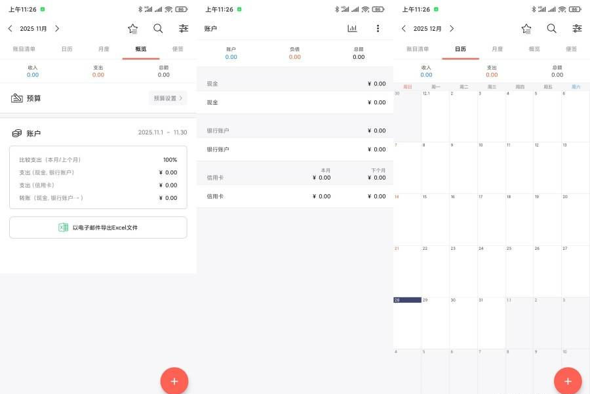Tap the 100% comparison value
Viewport: 590px width, 394px height.
click(x=170, y=159)
